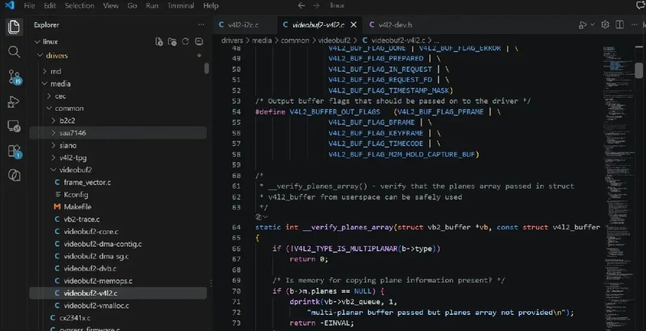
Task: Click the drivers breadcrumb segment
Action: 232,40
